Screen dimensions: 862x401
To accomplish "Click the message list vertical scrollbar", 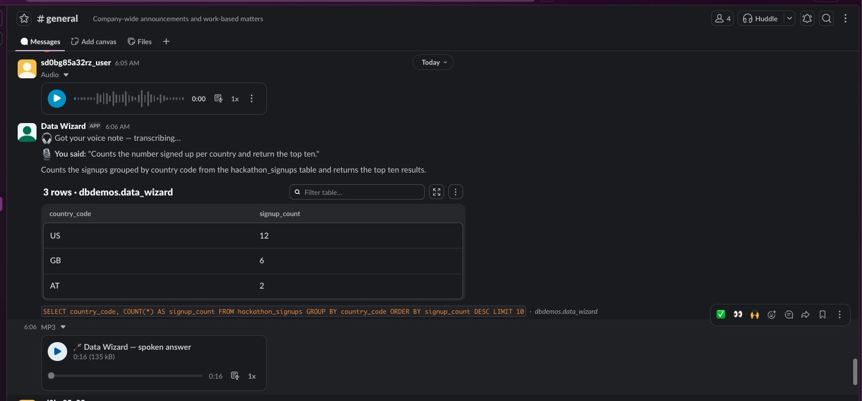I will point(855,371).
